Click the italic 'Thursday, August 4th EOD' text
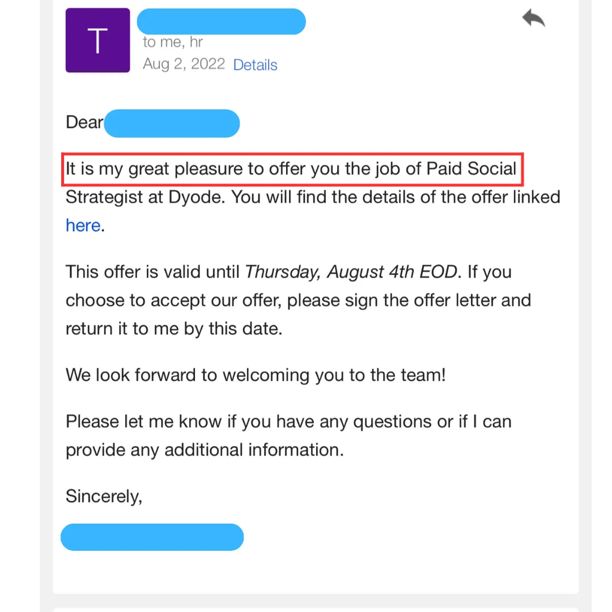This screenshot has height=612, width=612. [x=351, y=271]
